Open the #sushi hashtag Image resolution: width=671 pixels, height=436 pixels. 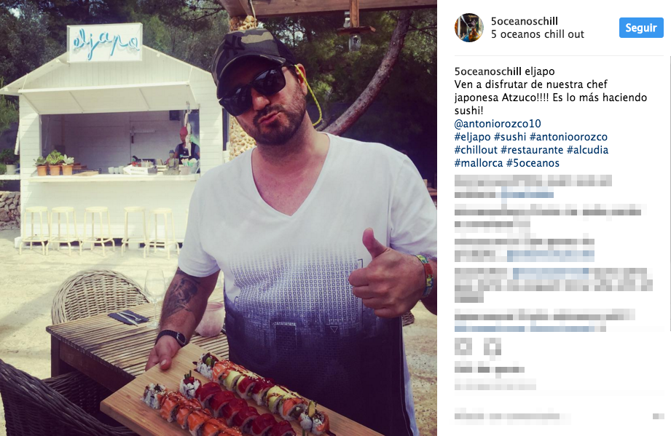pyautogui.click(x=510, y=137)
